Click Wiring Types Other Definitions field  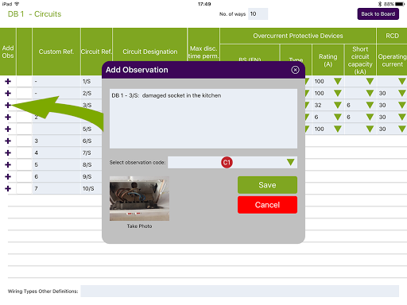[x=240, y=291]
